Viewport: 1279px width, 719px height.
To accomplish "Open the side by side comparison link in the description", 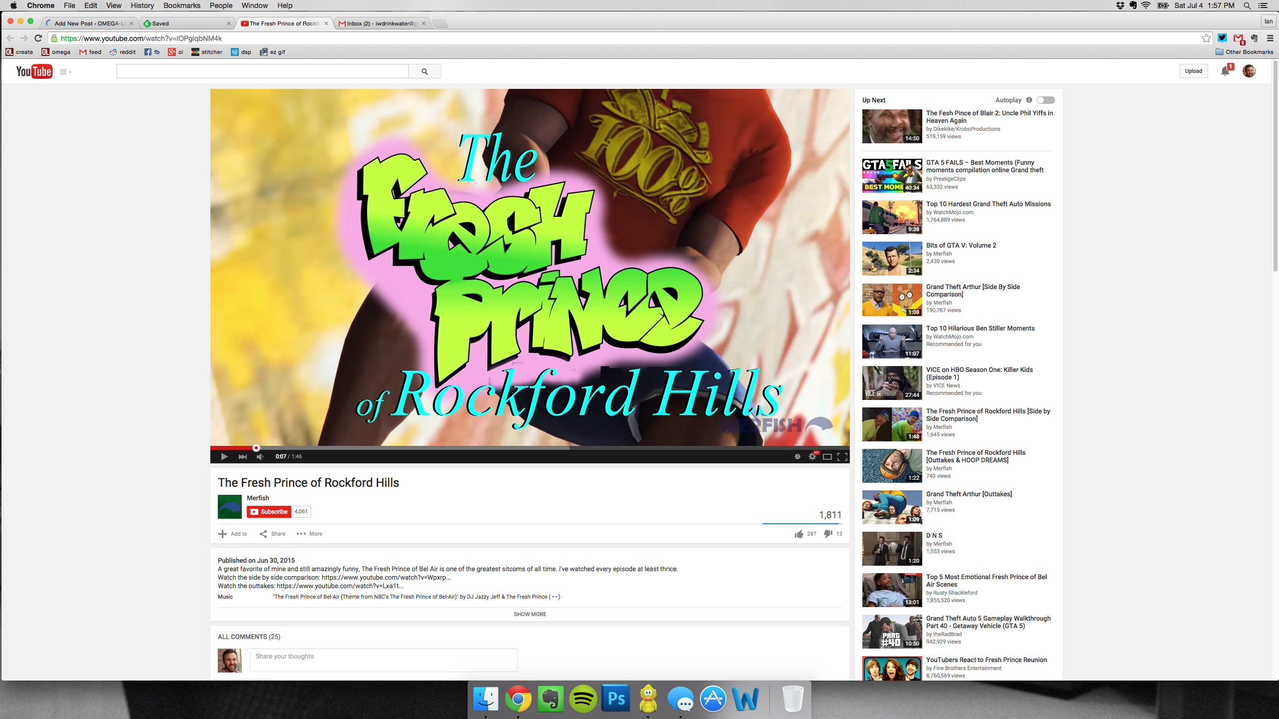I will pos(386,577).
